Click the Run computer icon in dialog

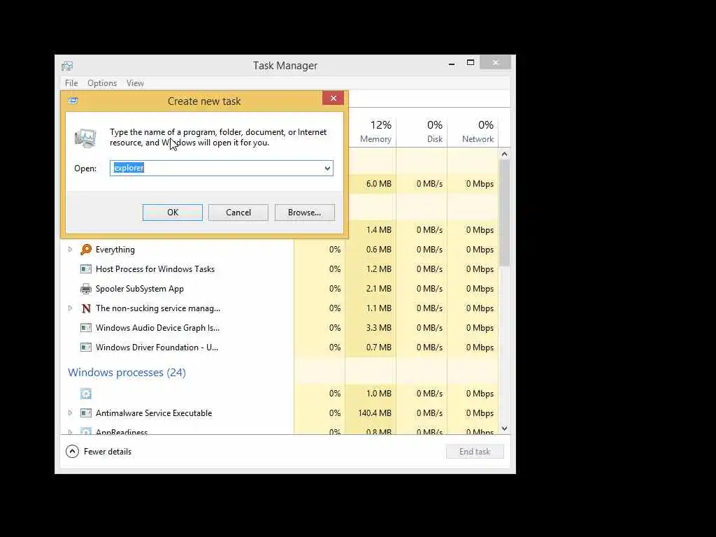point(85,138)
